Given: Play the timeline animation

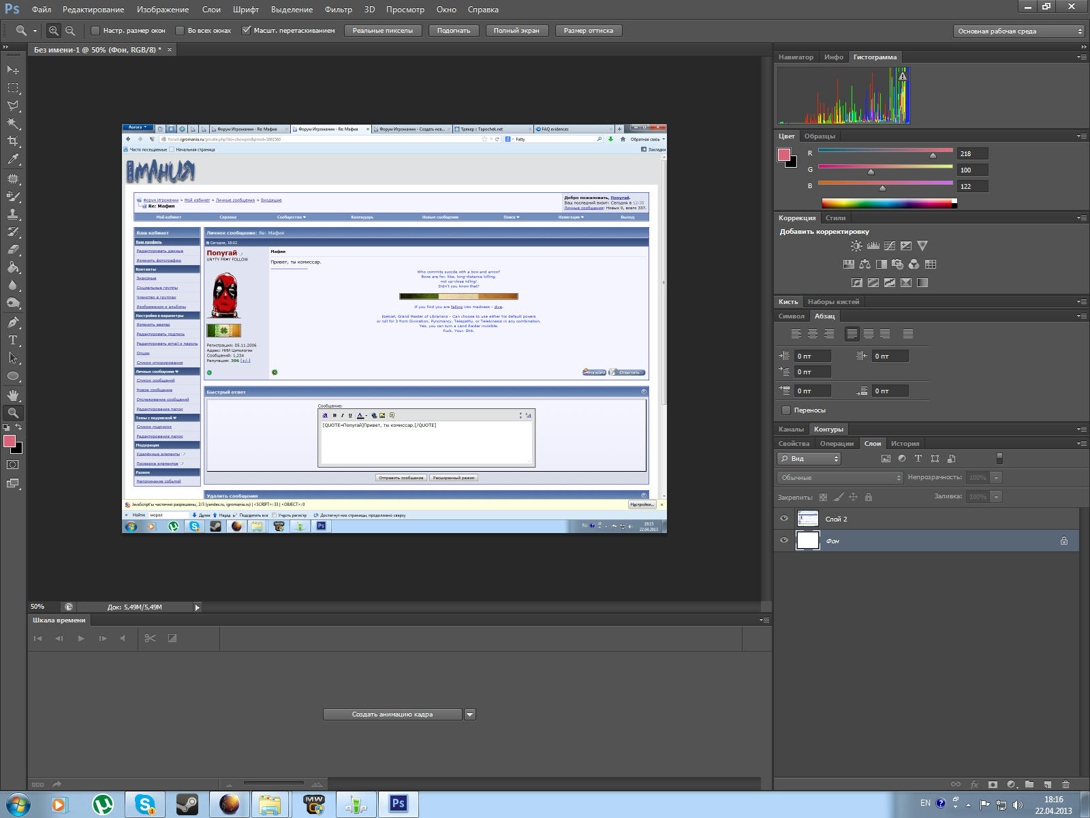Looking at the screenshot, I should point(81,639).
